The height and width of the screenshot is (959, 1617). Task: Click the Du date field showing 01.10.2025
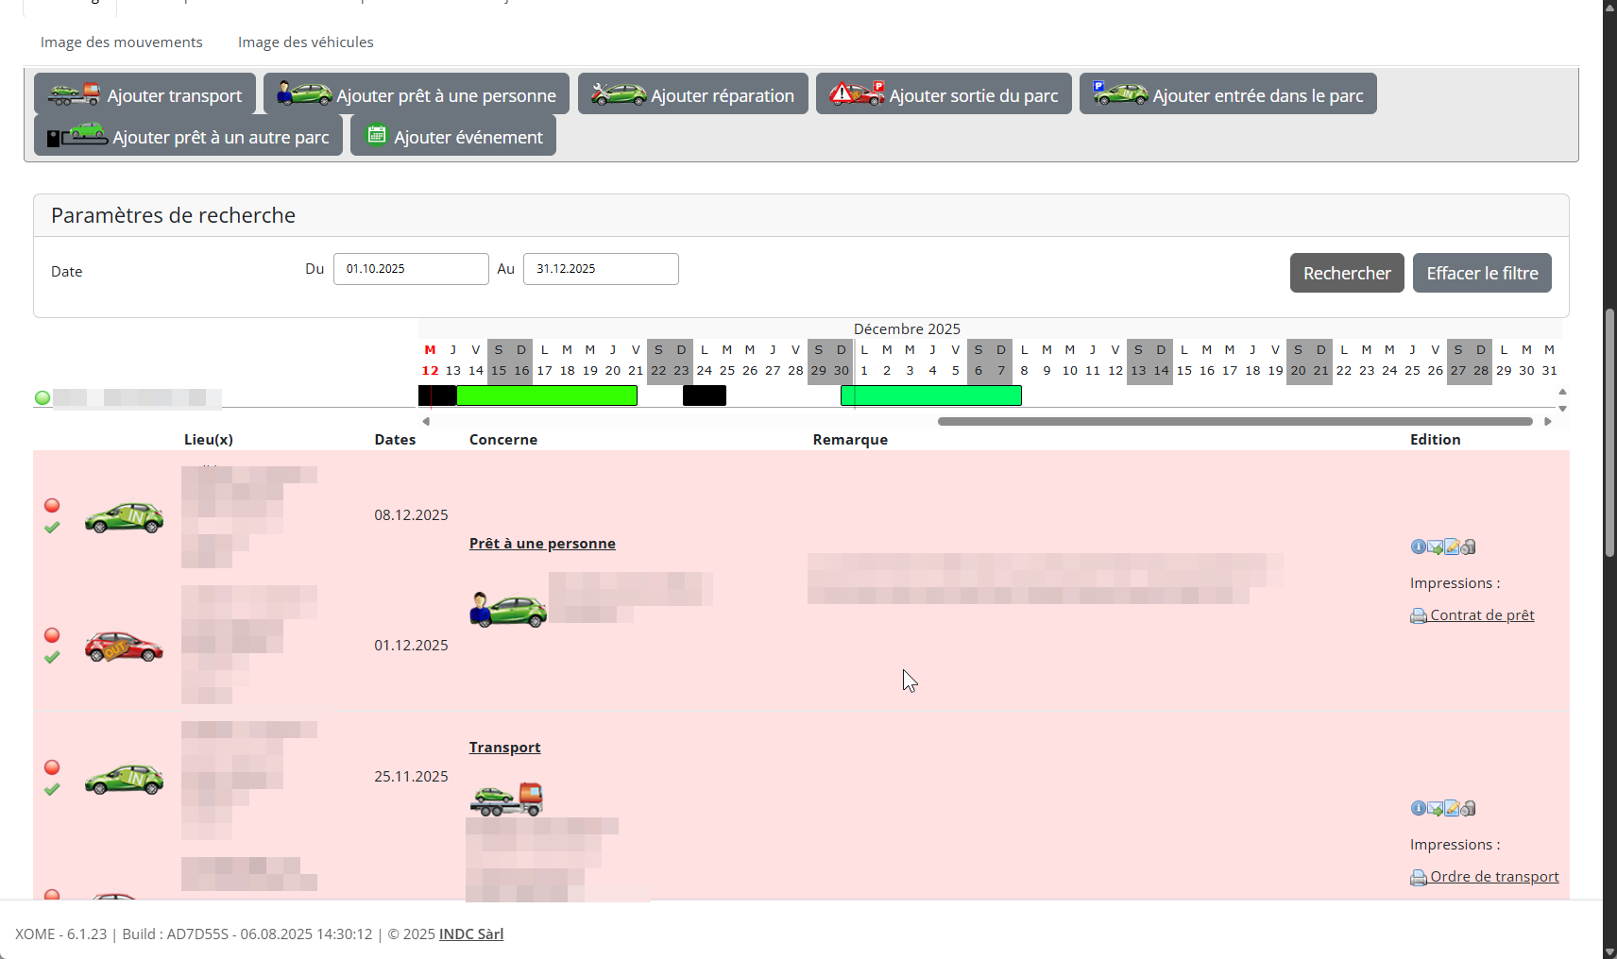[410, 269]
